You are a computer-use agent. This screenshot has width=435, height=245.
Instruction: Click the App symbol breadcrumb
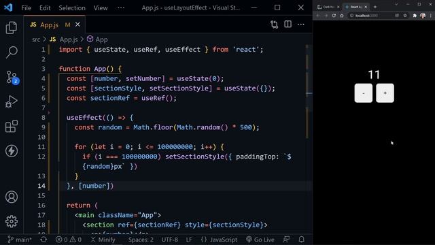pyautogui.click(x=97, y=39)
